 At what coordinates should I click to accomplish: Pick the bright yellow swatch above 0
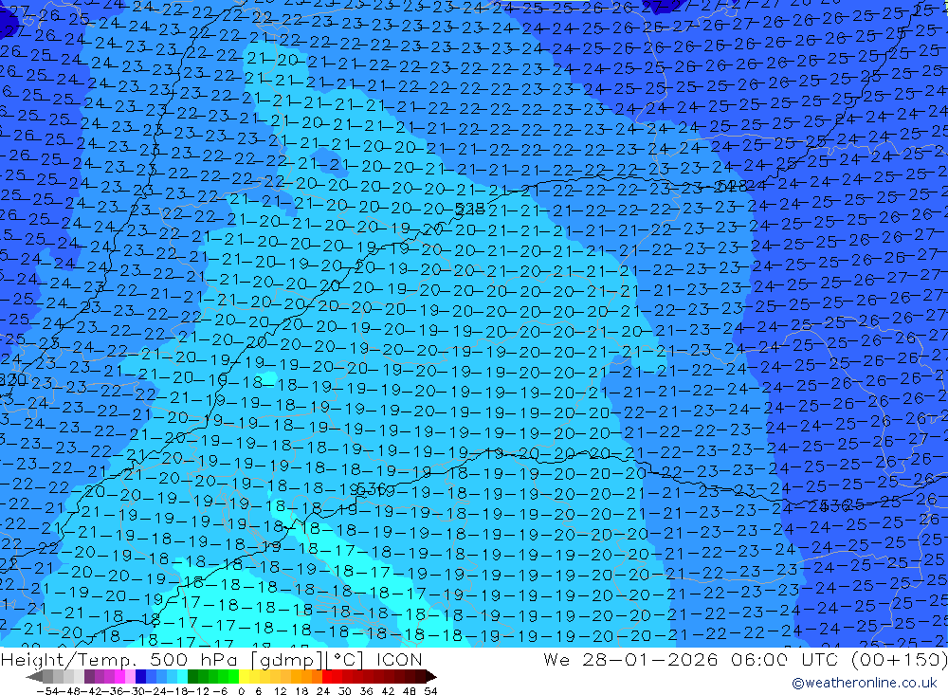(245, 676)
